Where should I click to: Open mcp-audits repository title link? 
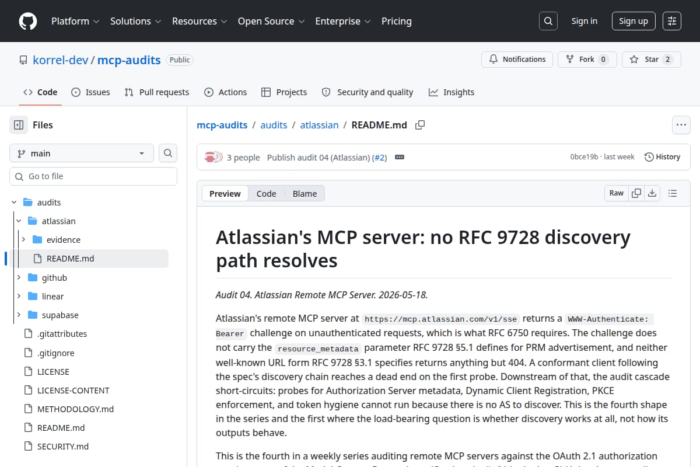click(x=129, y=60)
